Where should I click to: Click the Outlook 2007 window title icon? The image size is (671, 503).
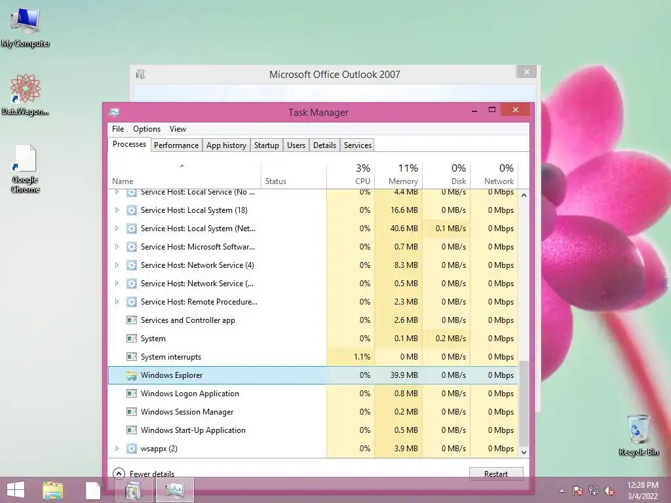pos(140,75)
